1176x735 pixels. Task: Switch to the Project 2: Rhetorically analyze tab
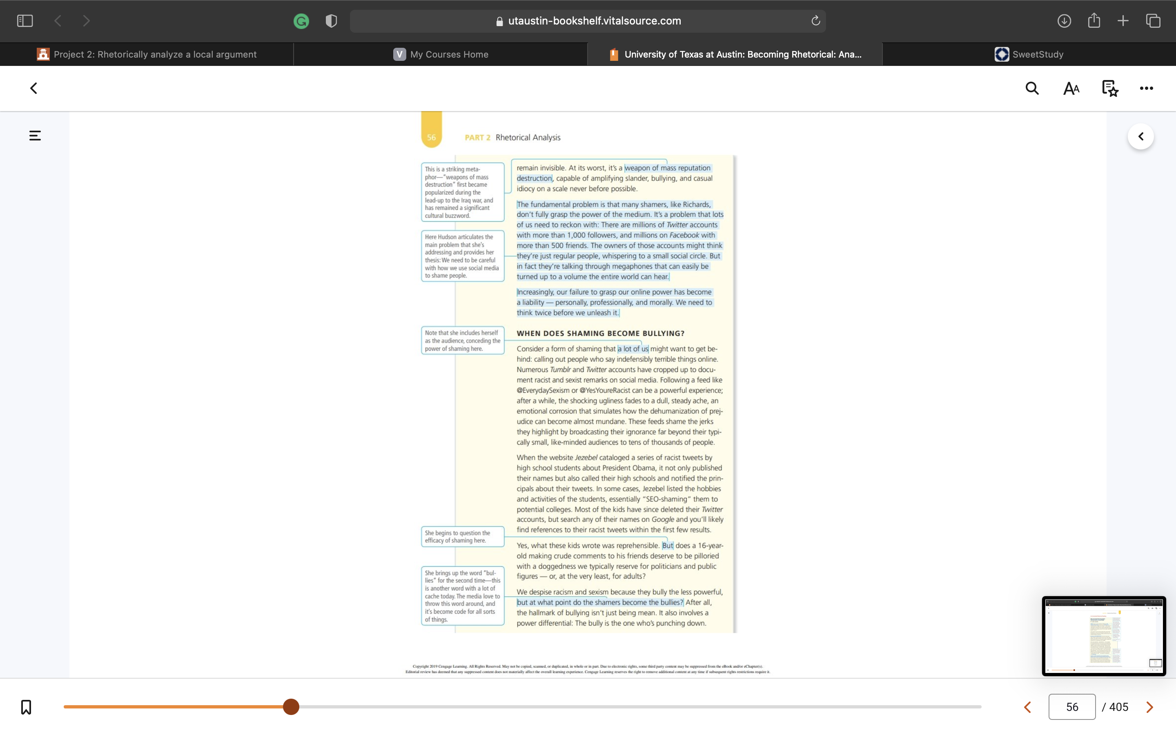(x=147, y=54)
